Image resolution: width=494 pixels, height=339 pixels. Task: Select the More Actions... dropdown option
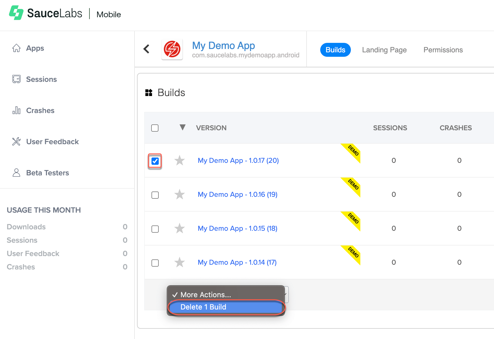pos(206,295)
